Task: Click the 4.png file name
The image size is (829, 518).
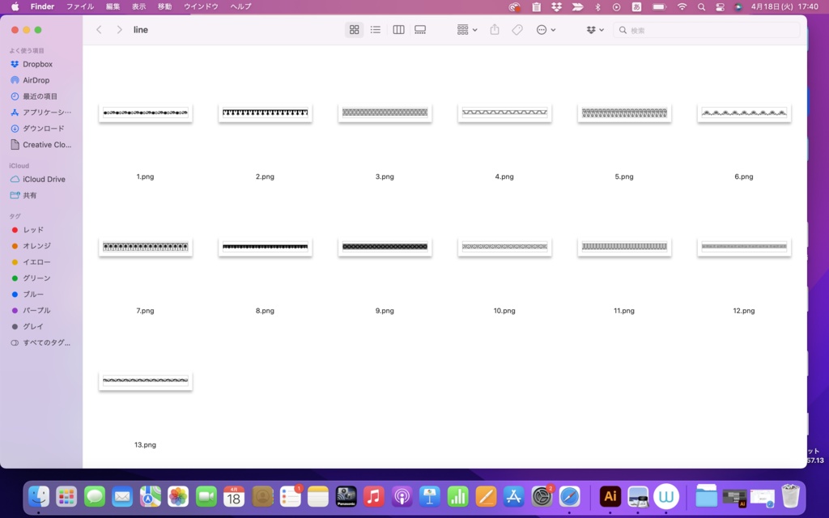Action: tap(504, 176)
